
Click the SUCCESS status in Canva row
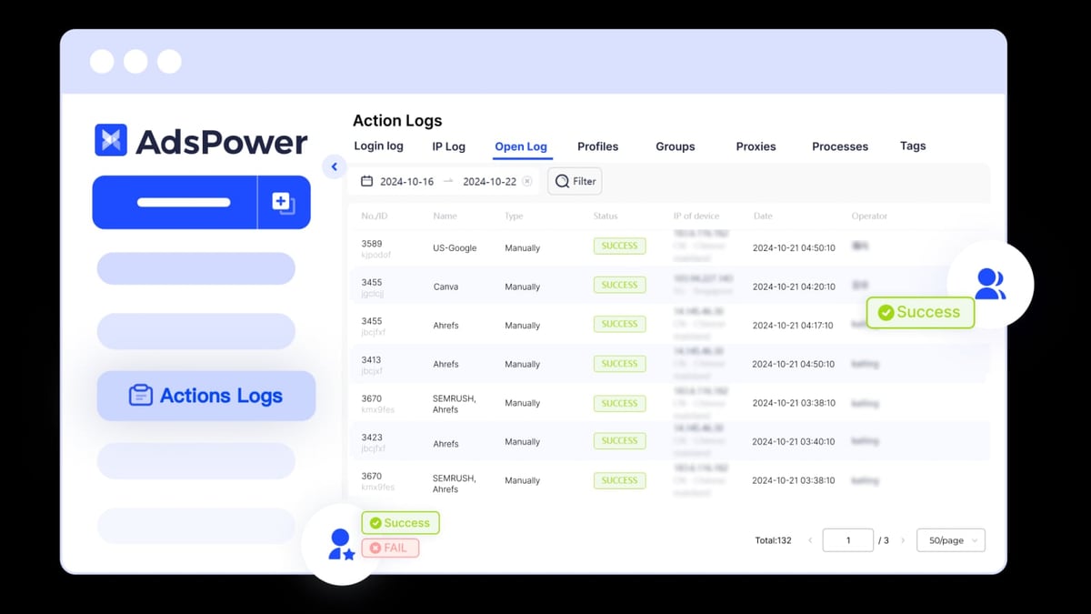click(619, 285)
